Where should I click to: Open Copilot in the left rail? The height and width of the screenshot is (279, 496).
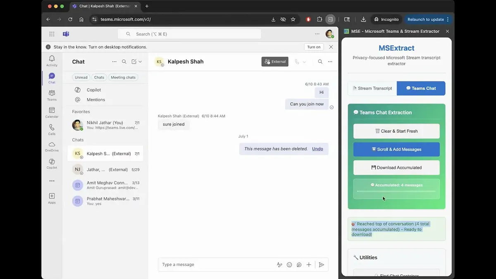(x=52, y=164)
